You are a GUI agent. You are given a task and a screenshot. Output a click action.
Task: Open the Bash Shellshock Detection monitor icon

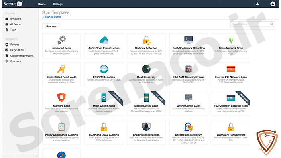pos(189,40)
